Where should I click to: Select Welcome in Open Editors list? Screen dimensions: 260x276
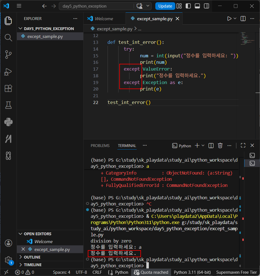click(50, 241)
